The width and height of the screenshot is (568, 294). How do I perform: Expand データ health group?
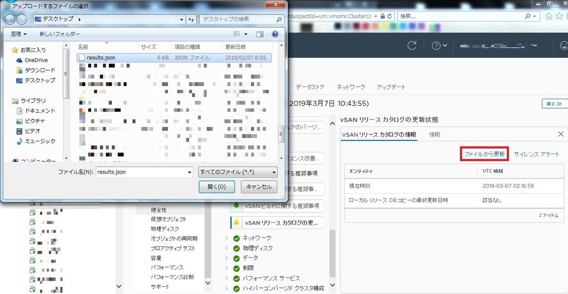227,258
